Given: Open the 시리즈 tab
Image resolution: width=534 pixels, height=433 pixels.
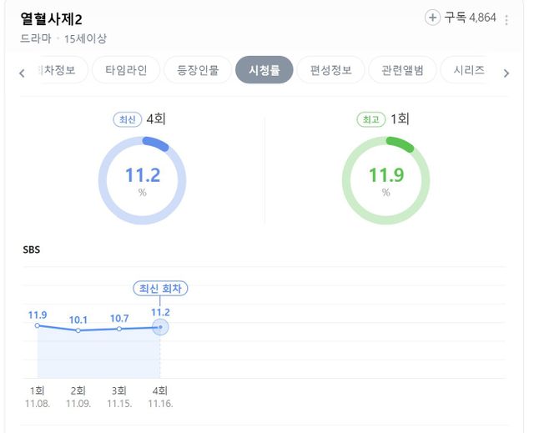Looking at the screenshot, I should [x=469, y=71].
